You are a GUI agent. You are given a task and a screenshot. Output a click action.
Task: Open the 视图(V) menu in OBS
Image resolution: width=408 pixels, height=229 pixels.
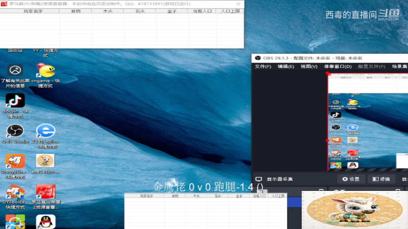pyautogui.click(x=309, y=67)
